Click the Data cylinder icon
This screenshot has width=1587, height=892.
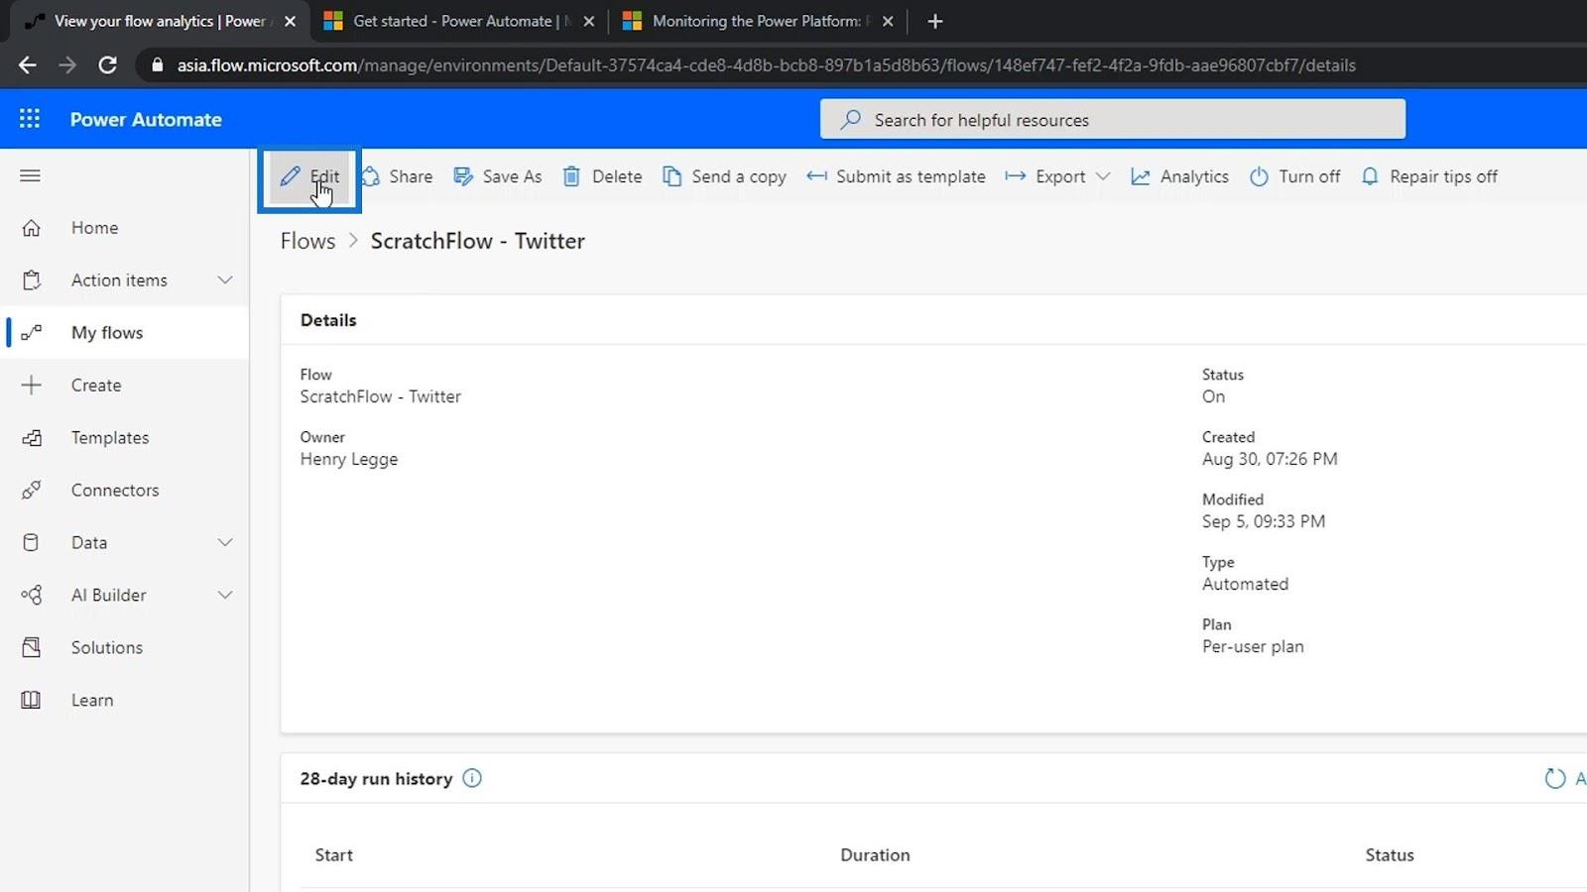pyautogui.click(x=32, y=543)
